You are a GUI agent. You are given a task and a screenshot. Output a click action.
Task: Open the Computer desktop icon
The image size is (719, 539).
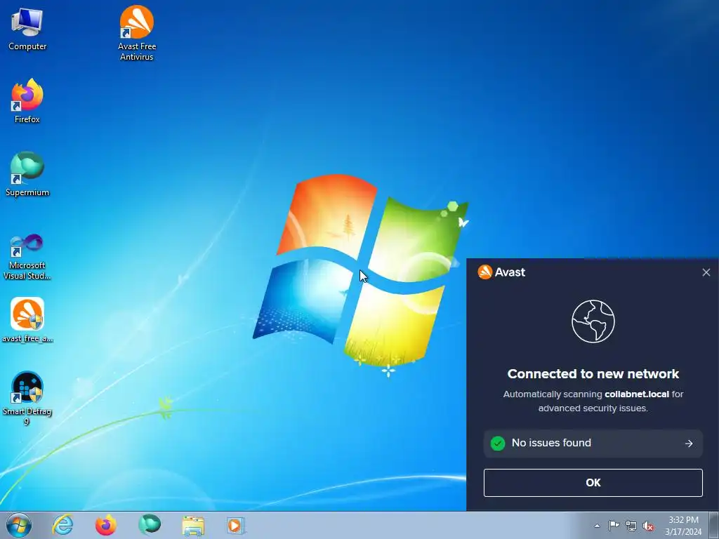[x=27, y=29]
